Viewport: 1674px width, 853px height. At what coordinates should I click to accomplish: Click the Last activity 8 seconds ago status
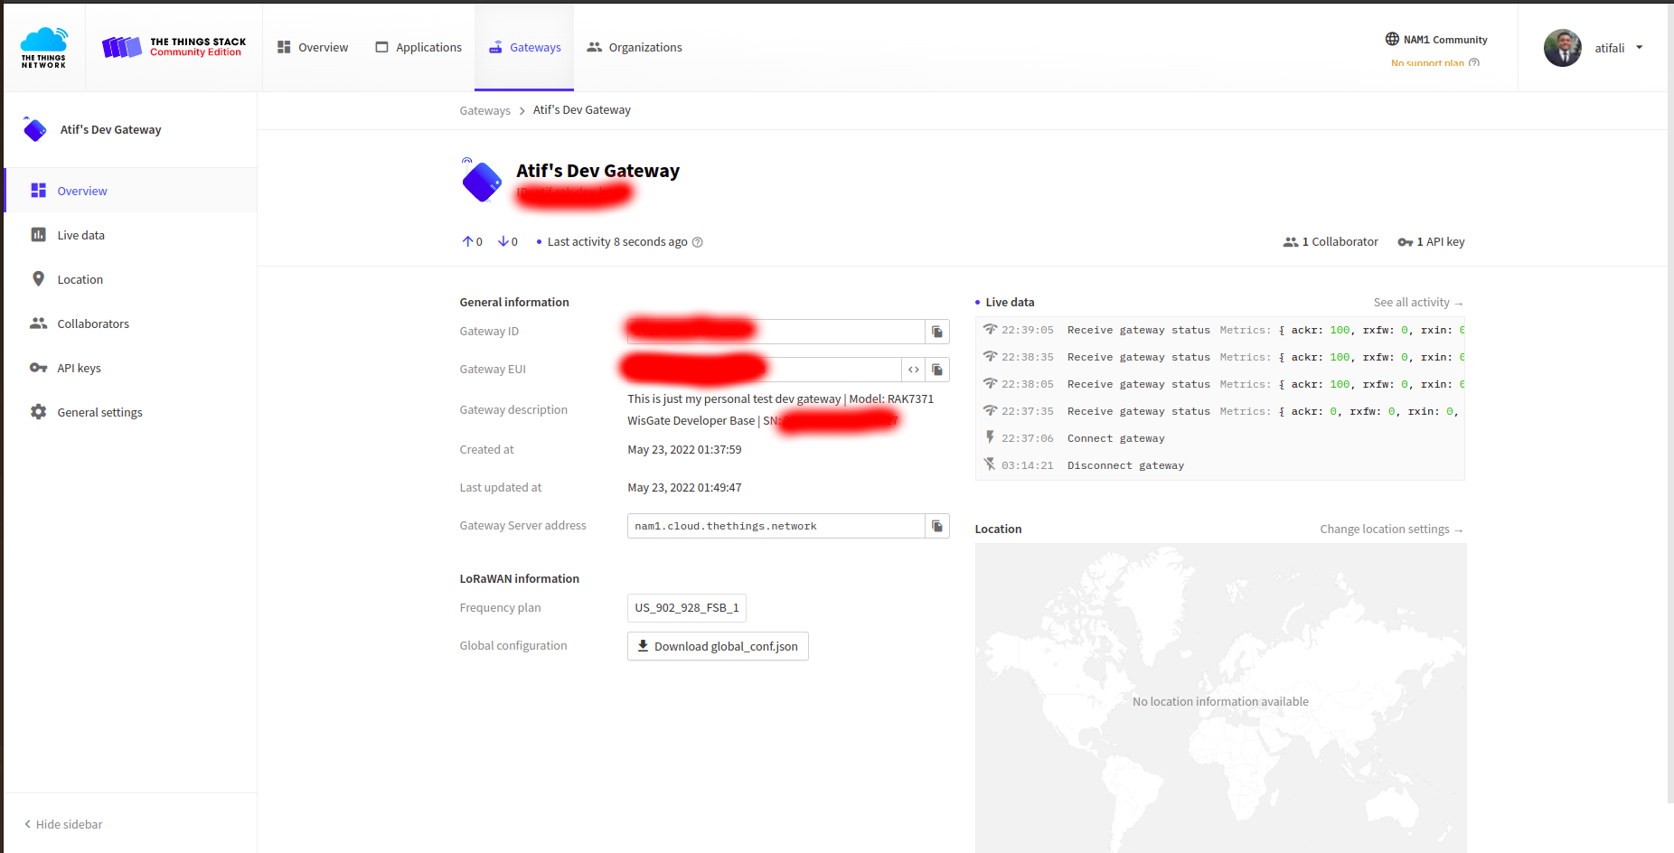pyautogui.click(x=617, y=241)
